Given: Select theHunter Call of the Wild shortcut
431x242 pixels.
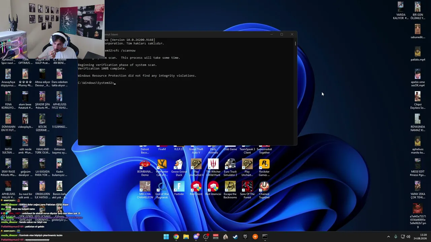Looking at the screenshot, I should click(x=162, y=168).
